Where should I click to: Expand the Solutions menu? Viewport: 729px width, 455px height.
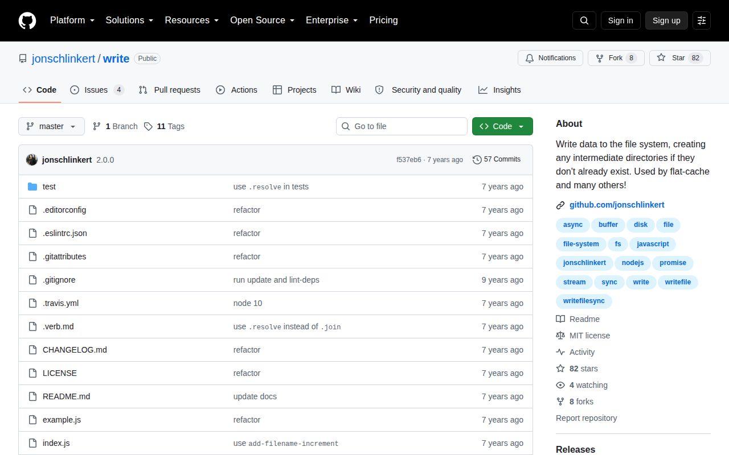tap(130, 20)
